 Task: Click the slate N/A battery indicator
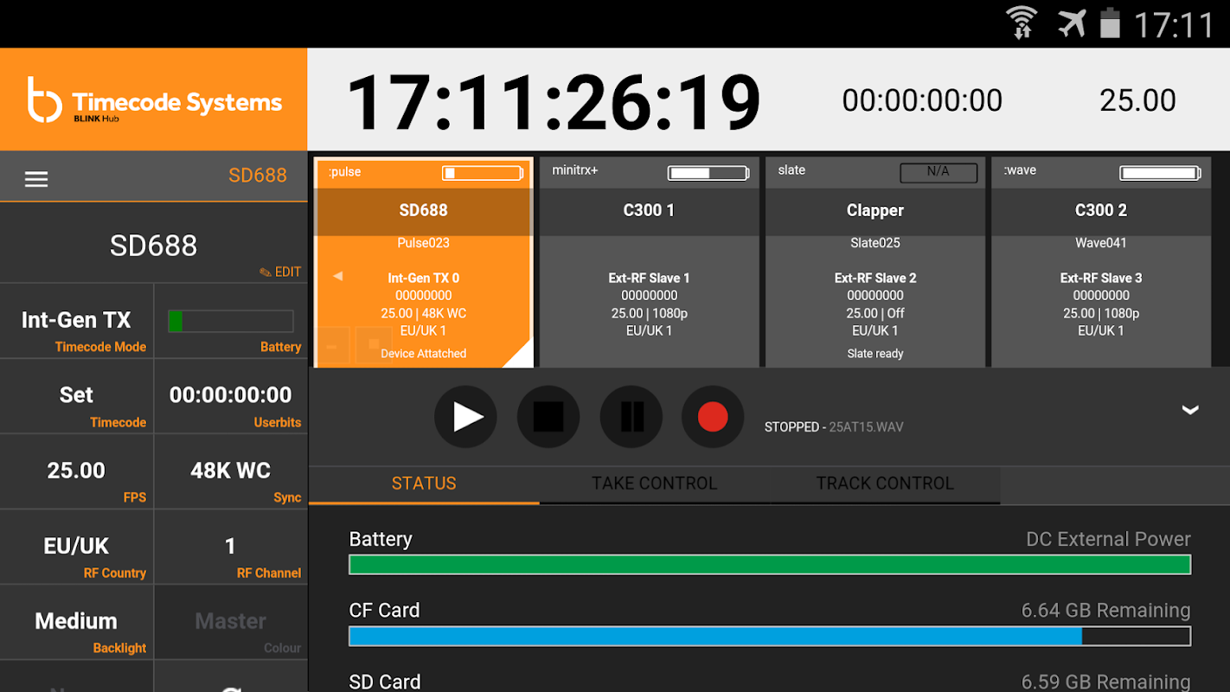[x=939, y=172]
